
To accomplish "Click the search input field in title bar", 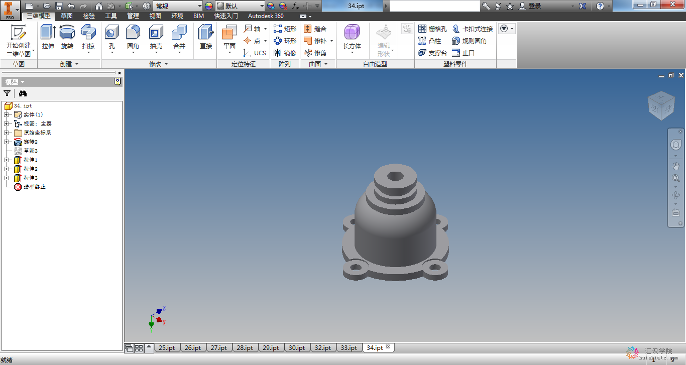I will [435, 6].
